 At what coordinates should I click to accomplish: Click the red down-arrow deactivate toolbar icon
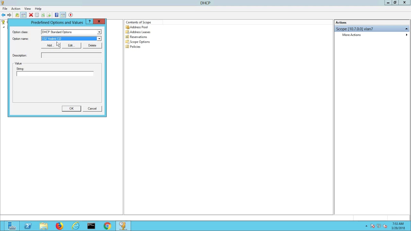tap(71, 15)
